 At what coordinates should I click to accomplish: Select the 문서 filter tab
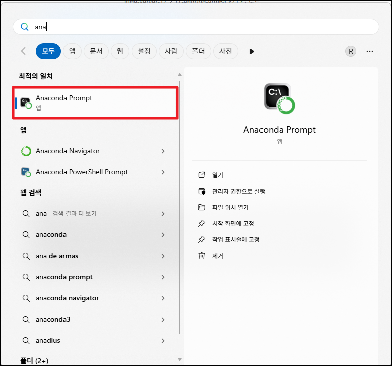coord(96,51)
